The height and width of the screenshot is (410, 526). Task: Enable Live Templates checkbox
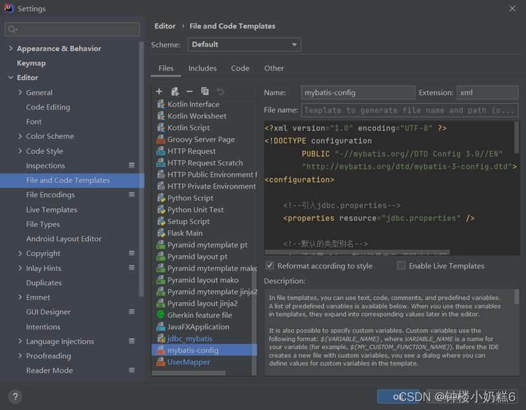pyautogui.click(x=401, y=266)
